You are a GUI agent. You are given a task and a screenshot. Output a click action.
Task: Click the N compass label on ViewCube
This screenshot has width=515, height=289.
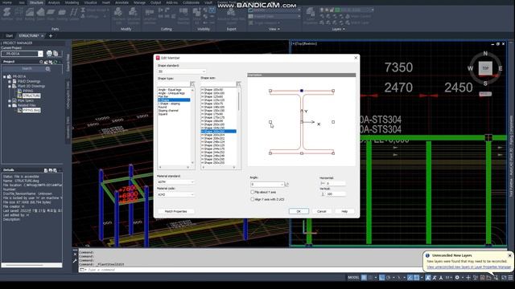tap(485, 54)
